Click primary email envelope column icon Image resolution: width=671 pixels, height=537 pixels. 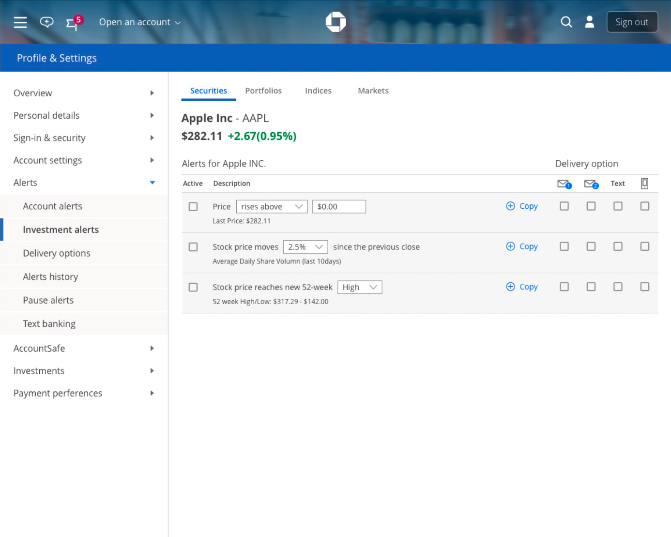pos(564,184)
